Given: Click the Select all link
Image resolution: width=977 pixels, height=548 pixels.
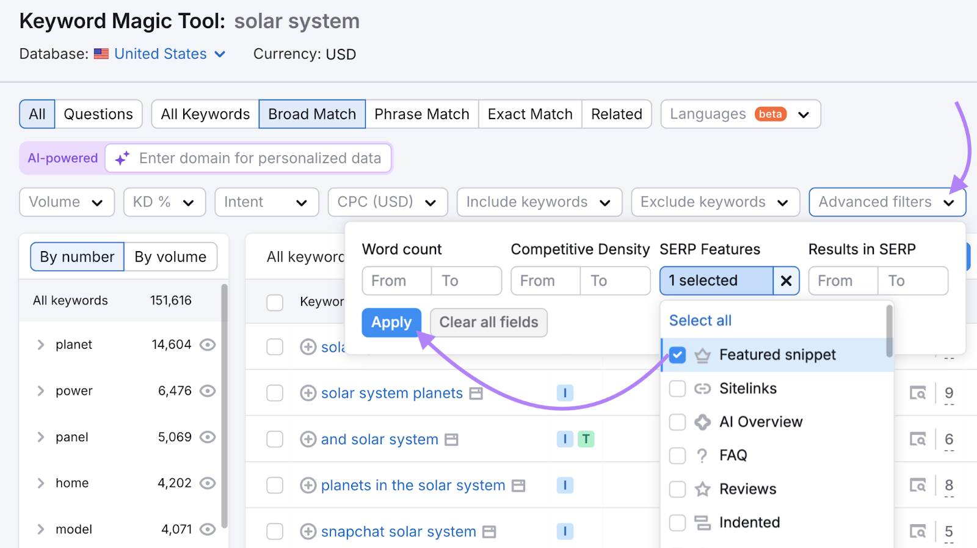Looking at the screenshot, I should click(x=700, y=321).
